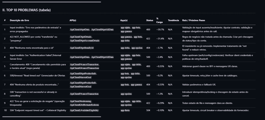
Task: Select "Adicionar guard clause no BFF" next step
Action: [x=210, y=66]
